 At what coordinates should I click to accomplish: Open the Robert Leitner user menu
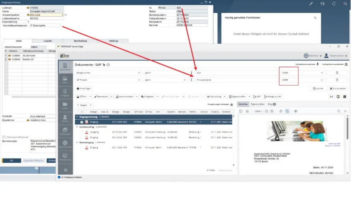coord(336,56)
